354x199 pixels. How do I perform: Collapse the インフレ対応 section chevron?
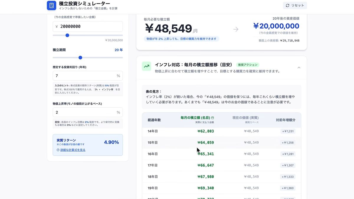click(x=299, y=68)
